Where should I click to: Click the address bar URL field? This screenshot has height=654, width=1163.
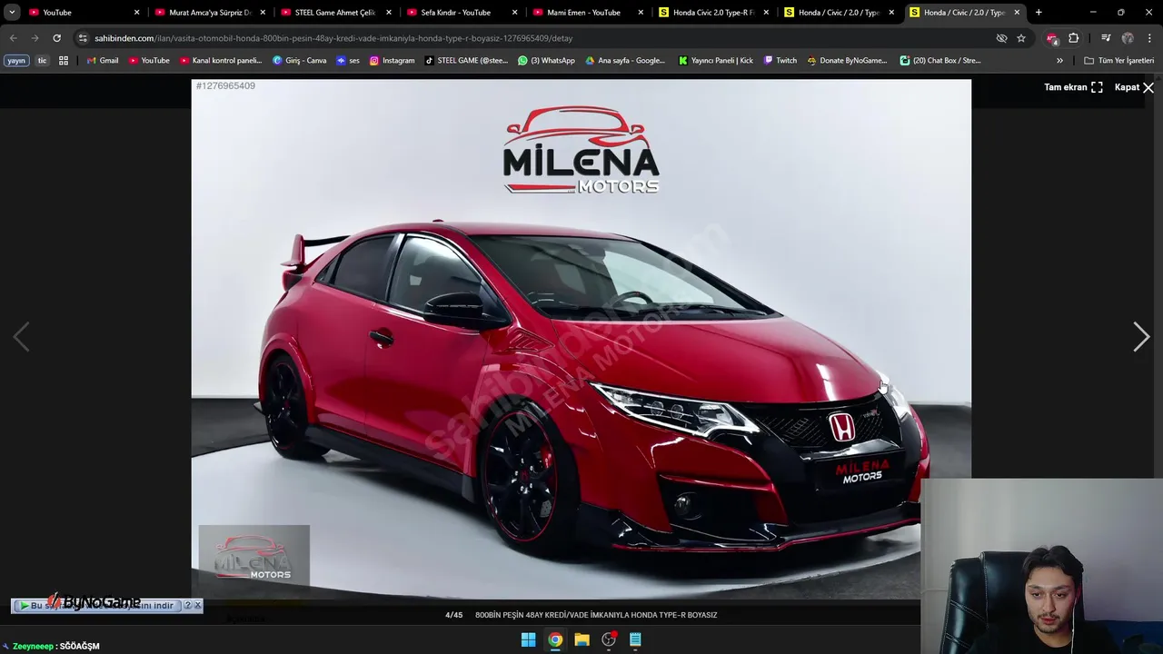click(536, 38)
